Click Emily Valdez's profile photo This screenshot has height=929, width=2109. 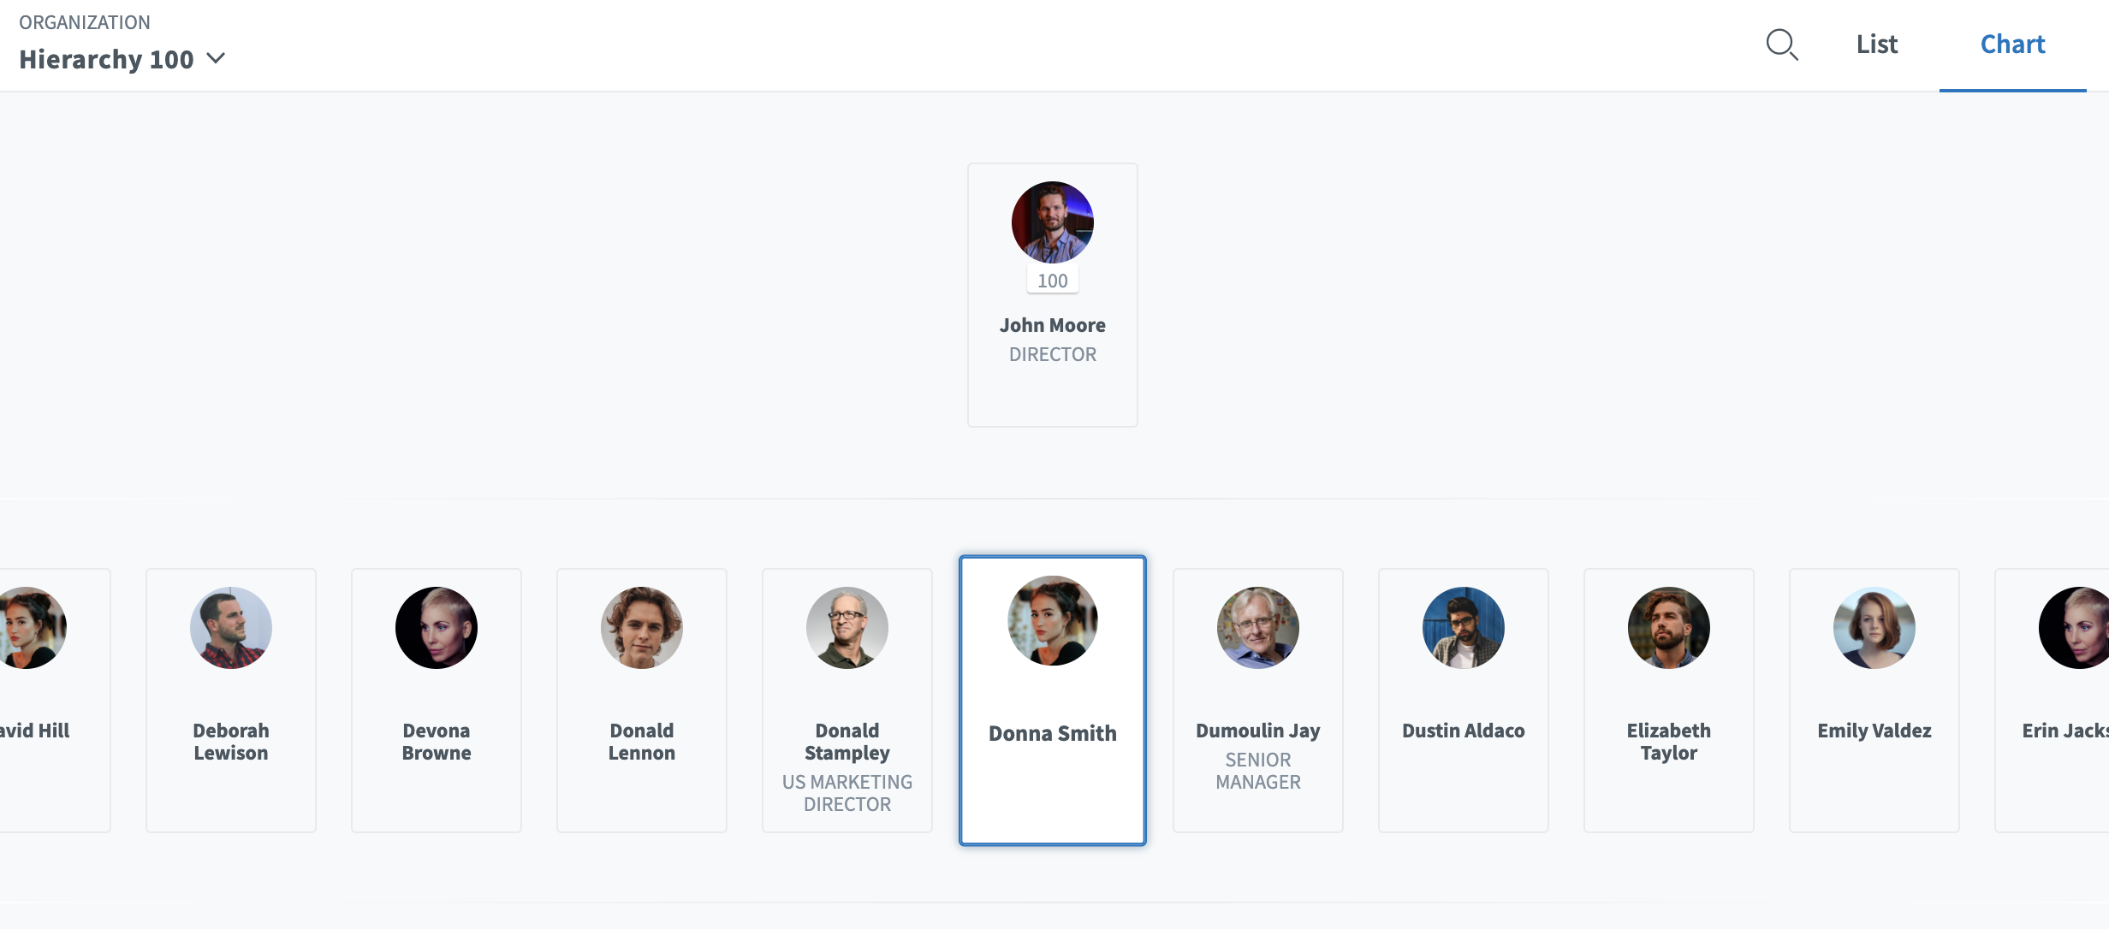[1874, 627]
